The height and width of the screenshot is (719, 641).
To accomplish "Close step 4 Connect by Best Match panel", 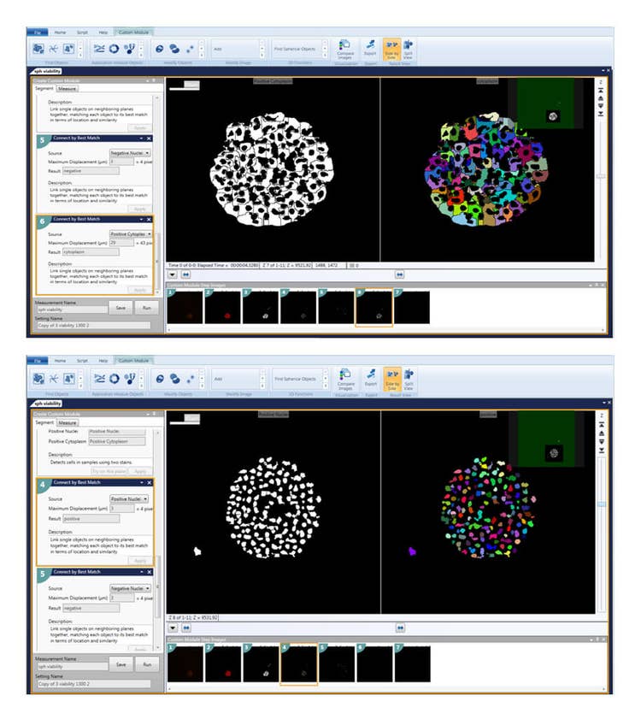I will (150, 482).
